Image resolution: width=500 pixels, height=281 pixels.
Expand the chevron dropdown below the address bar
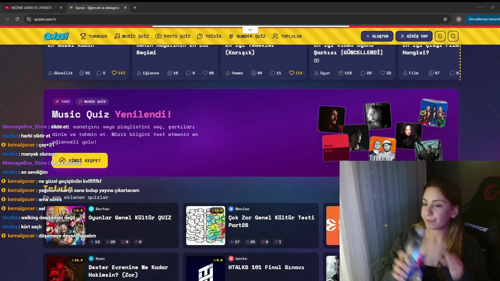click(x=250, y=30)
